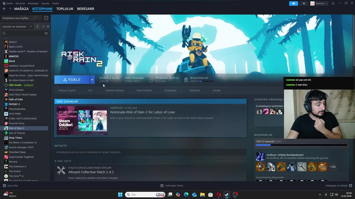Viewport: 355px width, 199px height.
Task: Open the library grid view icon
Action: coord(46,18)
